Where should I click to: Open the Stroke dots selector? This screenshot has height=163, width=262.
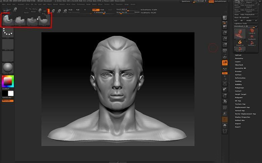[x=8, y=33]
